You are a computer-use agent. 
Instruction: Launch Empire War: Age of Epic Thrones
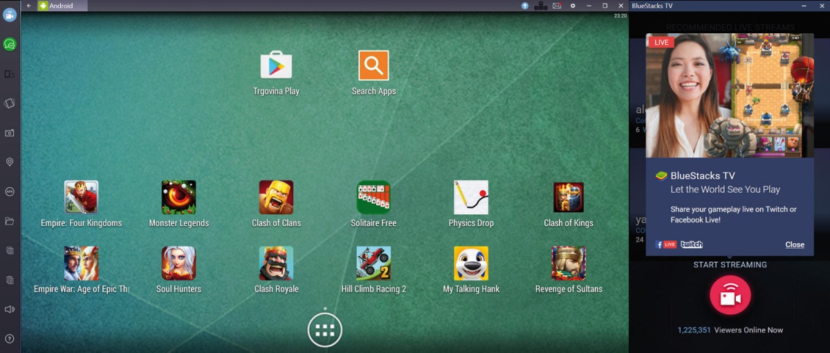(x=82, y=270)
